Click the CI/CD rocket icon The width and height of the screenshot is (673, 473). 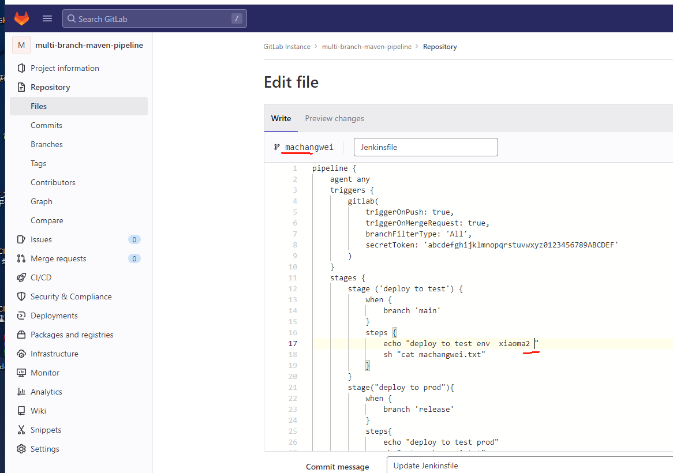click(21, 277)
